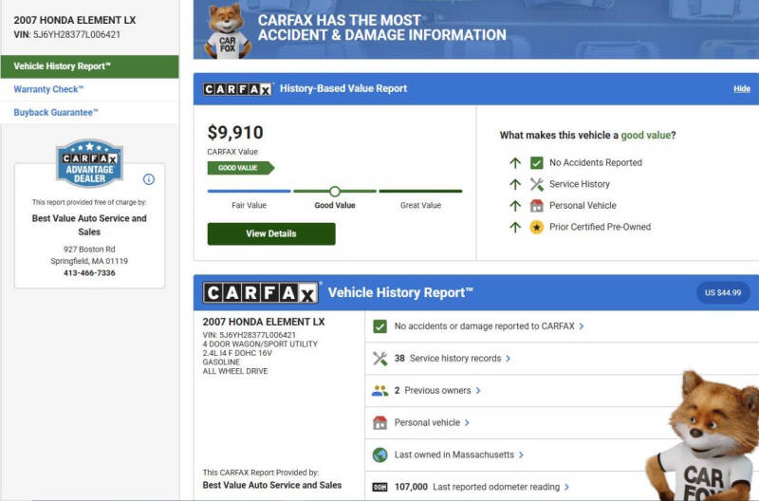759x501 pixels.
Task: Click the US $44.99 price button
Action: pos(723,293)
